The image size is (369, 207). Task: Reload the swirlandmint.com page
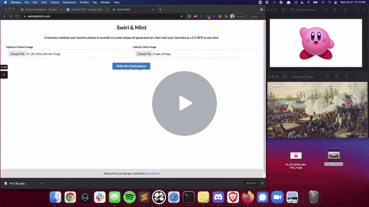[x=17, y=16]
